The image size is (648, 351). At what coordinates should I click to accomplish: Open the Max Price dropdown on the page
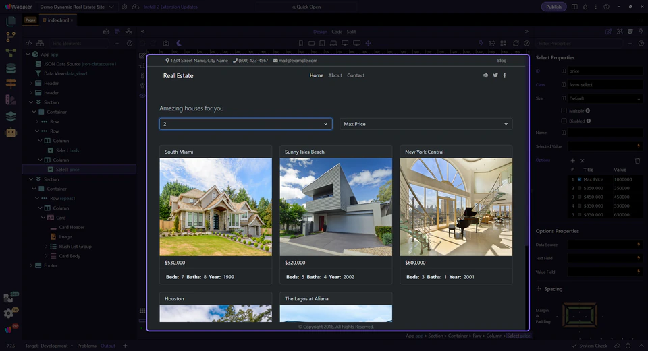[x=425, y=124]
